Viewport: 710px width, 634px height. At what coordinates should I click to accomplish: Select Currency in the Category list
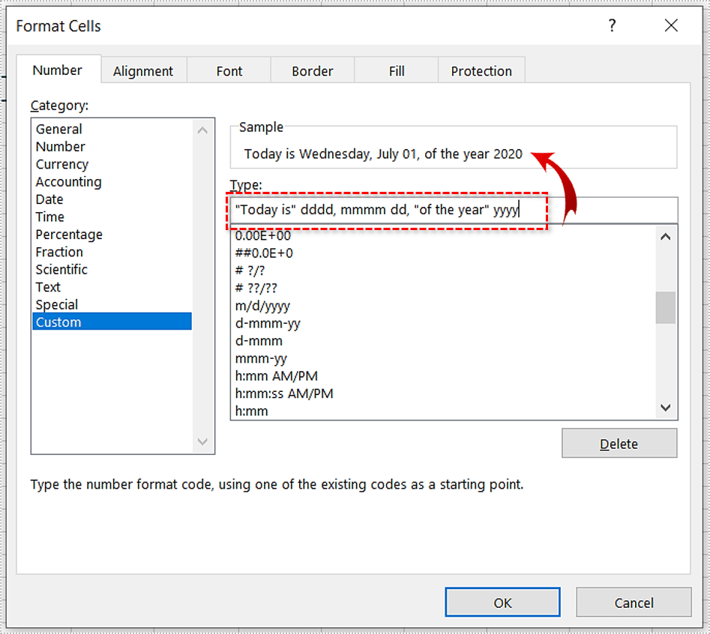click(x=62, y=164)
